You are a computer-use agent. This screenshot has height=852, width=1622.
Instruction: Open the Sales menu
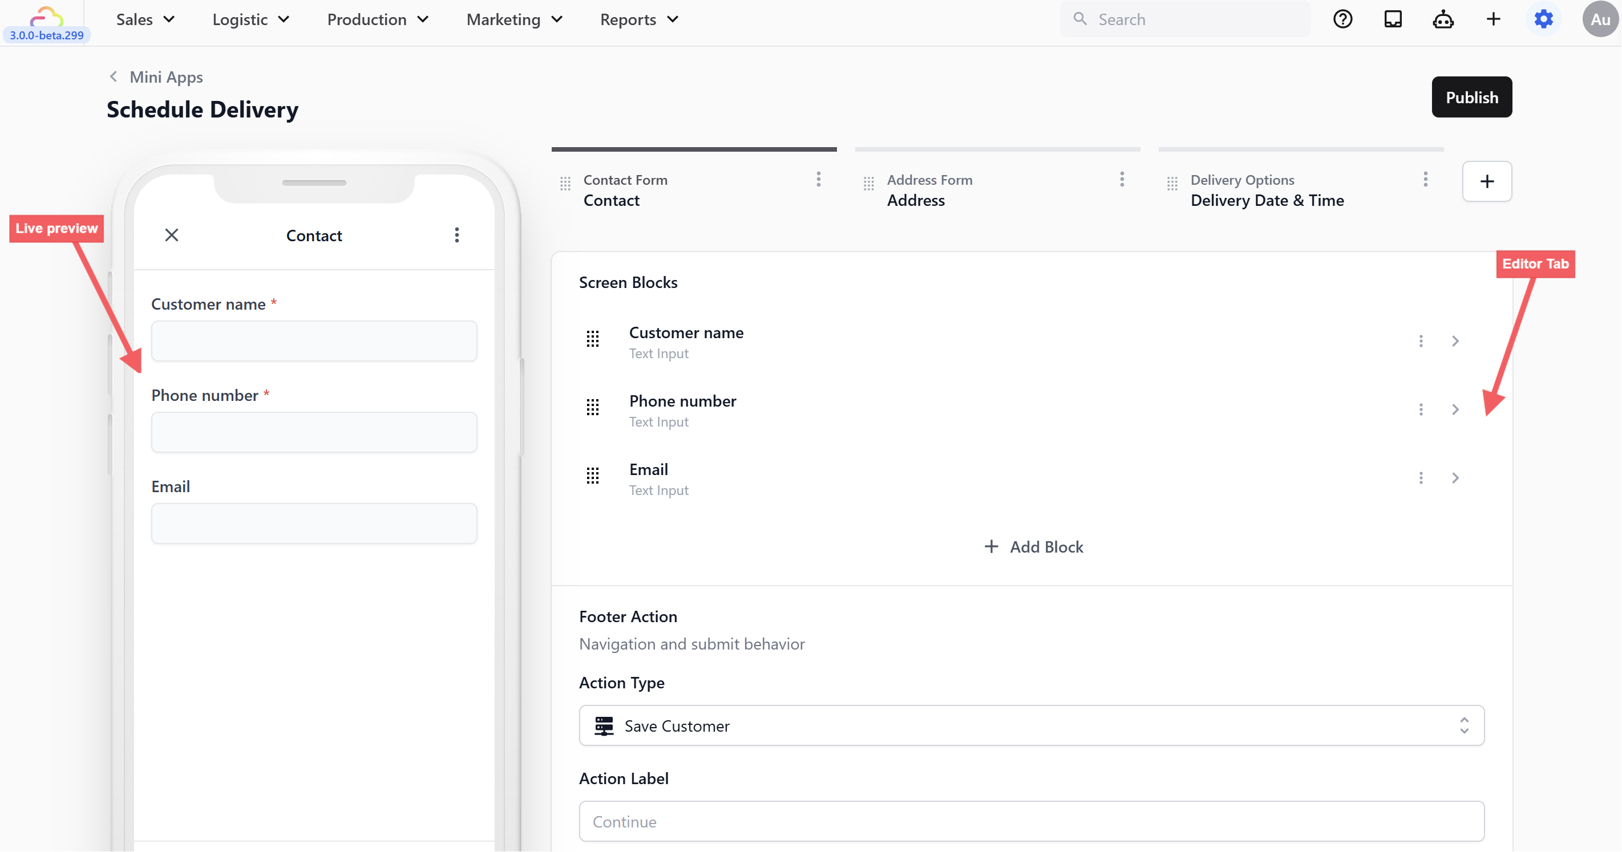(x=145, y=19)
